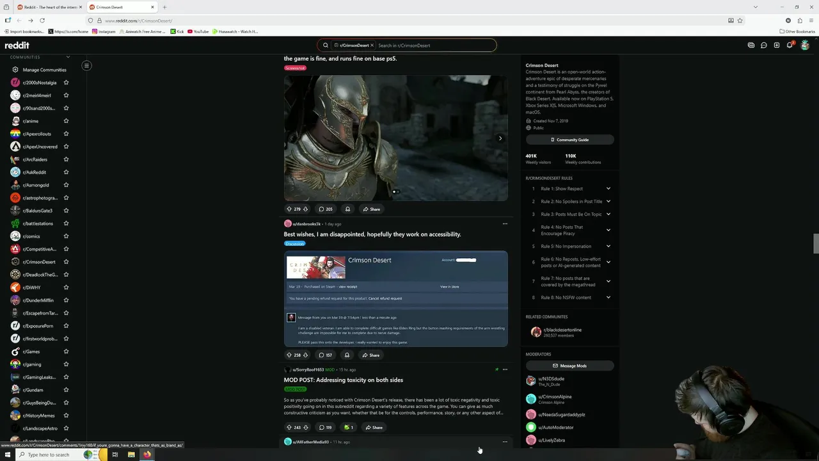
Task: Favorite r/CrimsonDesert with star
Action: pos(66,262)
